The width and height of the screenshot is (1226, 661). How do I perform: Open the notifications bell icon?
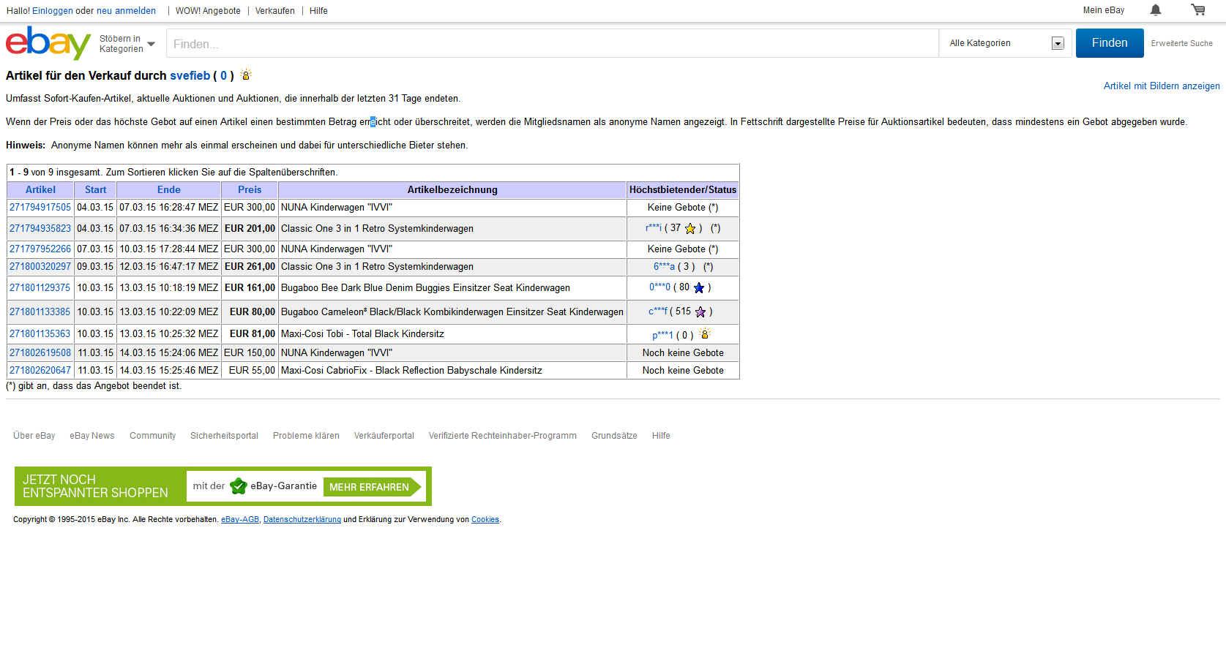1156,10
